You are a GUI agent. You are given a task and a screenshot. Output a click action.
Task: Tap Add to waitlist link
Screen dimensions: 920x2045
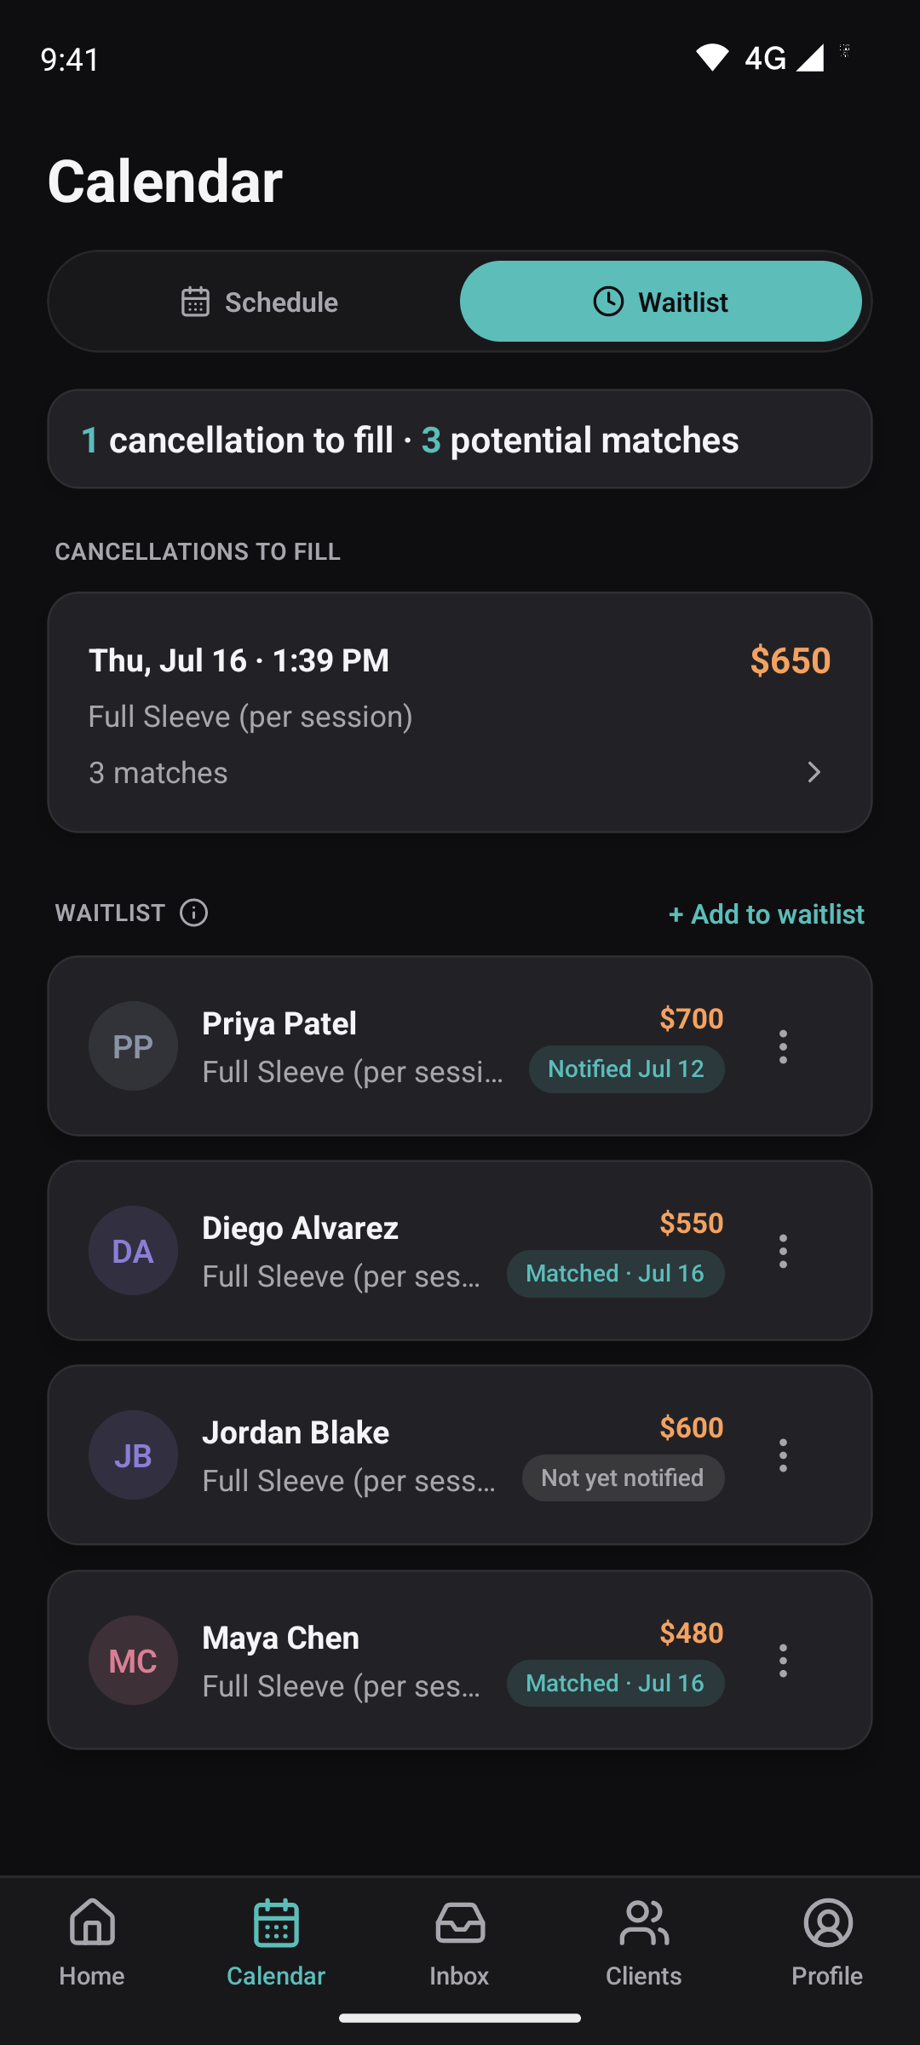tap(766, 913)
